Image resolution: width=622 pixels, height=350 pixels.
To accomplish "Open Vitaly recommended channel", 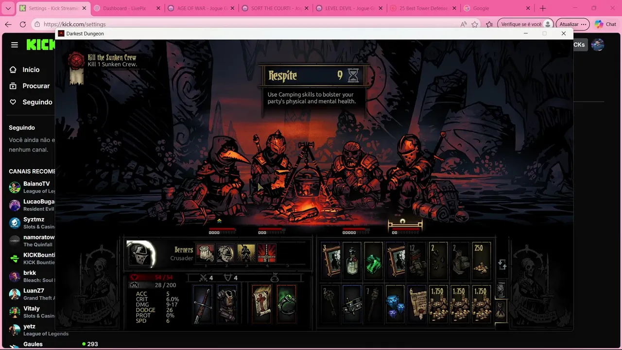I will [x=31, y=312].
